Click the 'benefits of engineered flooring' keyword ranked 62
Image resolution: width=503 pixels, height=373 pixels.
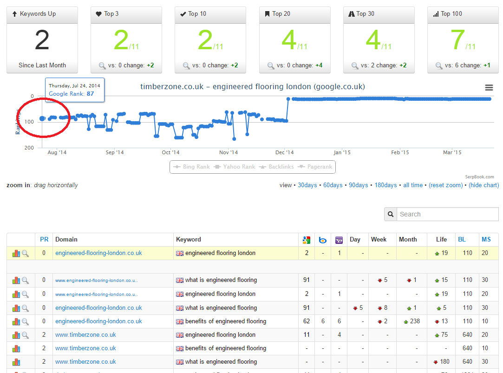(226, 321)
